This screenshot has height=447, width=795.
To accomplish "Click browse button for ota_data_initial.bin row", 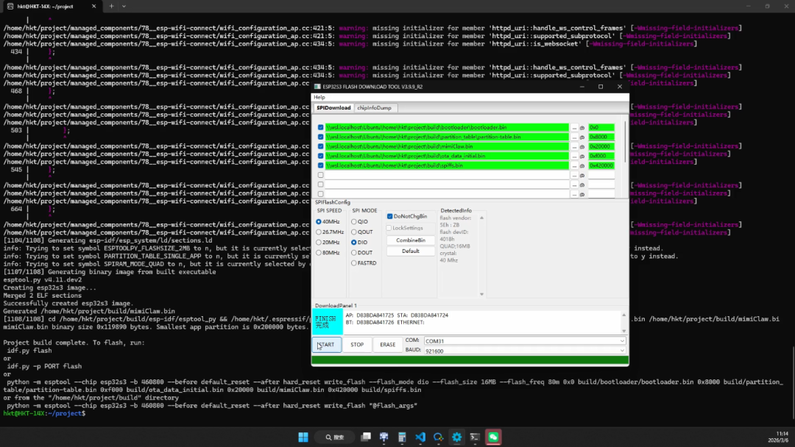I will (574, 157).
